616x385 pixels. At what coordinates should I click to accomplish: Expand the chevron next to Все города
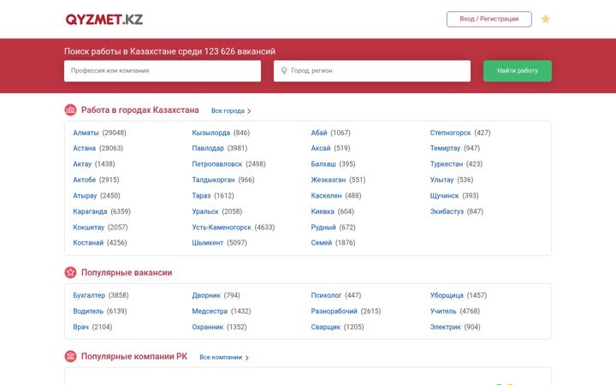click(x=249, y=111)
